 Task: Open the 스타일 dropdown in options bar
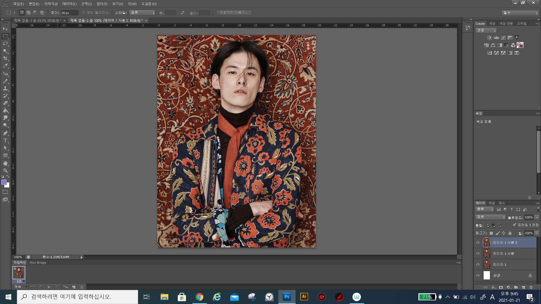(x=142, y=13)
